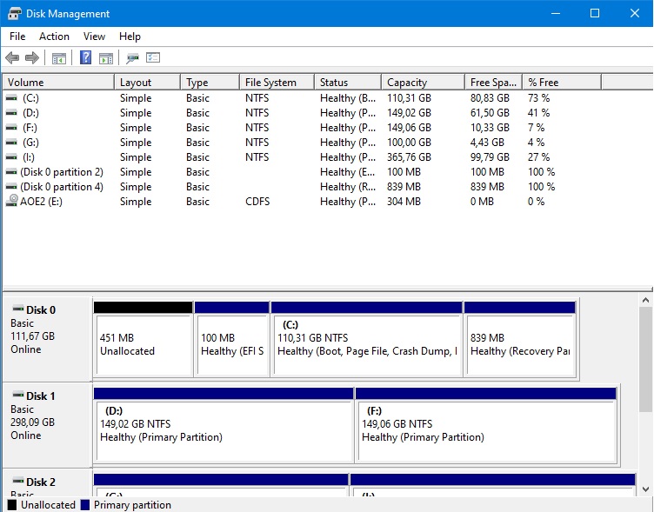
Task: Toggle the Show/Hide Console Tree icon
Action: pyautogui.click(x=59, y=58)
